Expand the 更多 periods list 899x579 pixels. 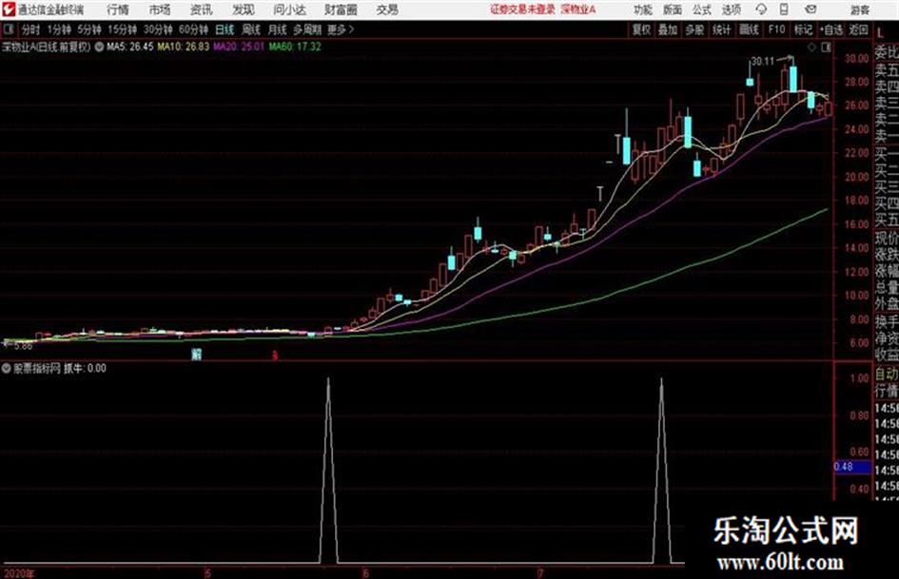pyautogui.click(x=341, y=29)
